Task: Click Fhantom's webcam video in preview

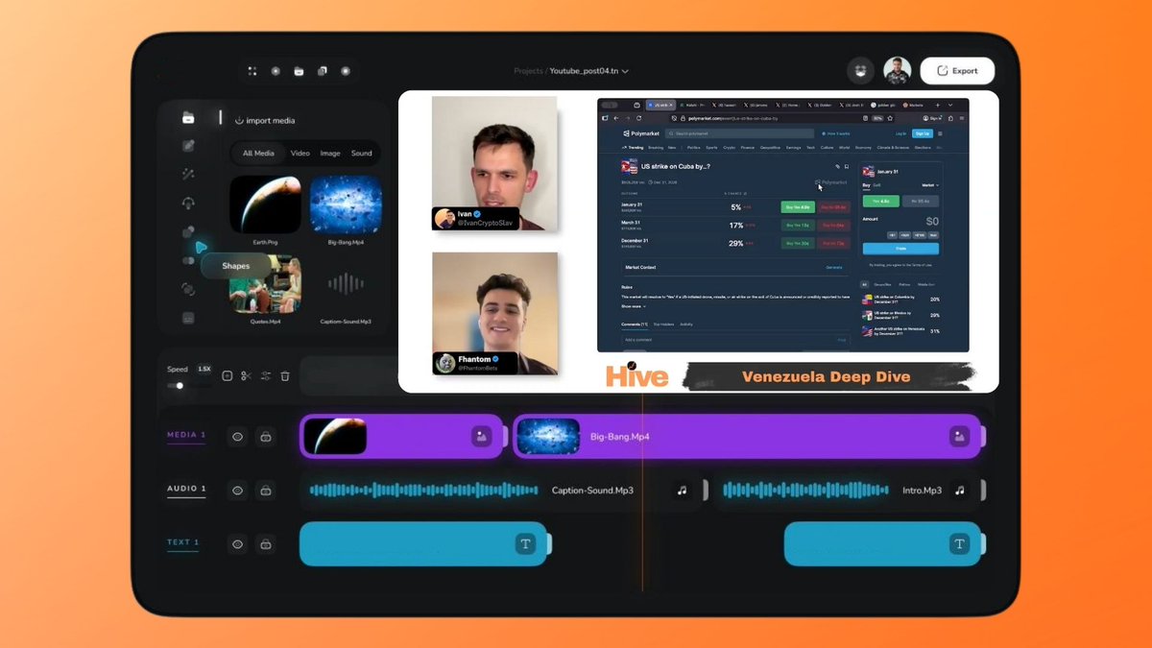Action: pos(494,313)
